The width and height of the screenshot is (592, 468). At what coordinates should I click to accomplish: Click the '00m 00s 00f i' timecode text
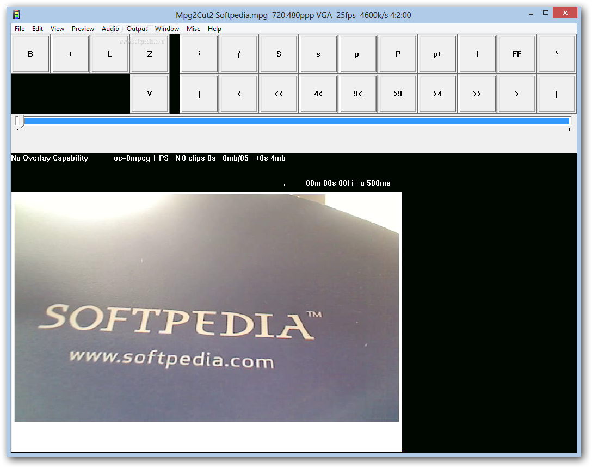tap(330, 183)
